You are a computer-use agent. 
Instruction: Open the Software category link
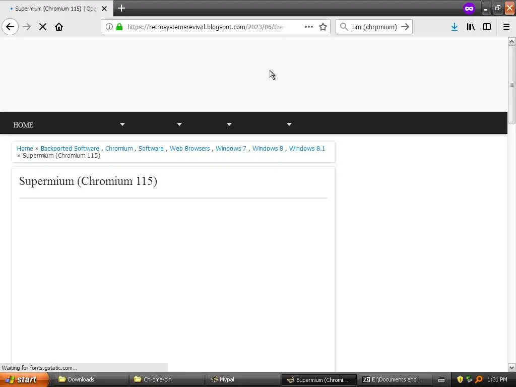click(151, 149)
